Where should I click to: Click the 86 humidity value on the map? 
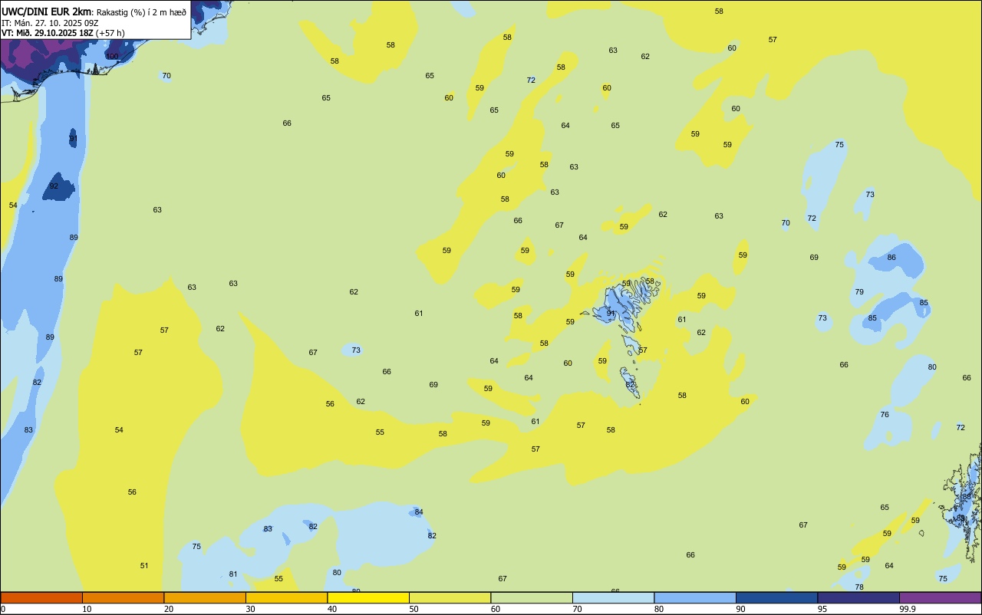click(891, 257)
